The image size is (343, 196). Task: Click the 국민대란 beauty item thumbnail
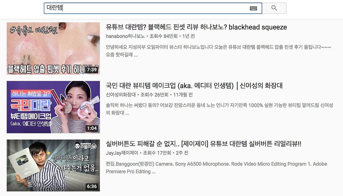[x=53, y=107]
